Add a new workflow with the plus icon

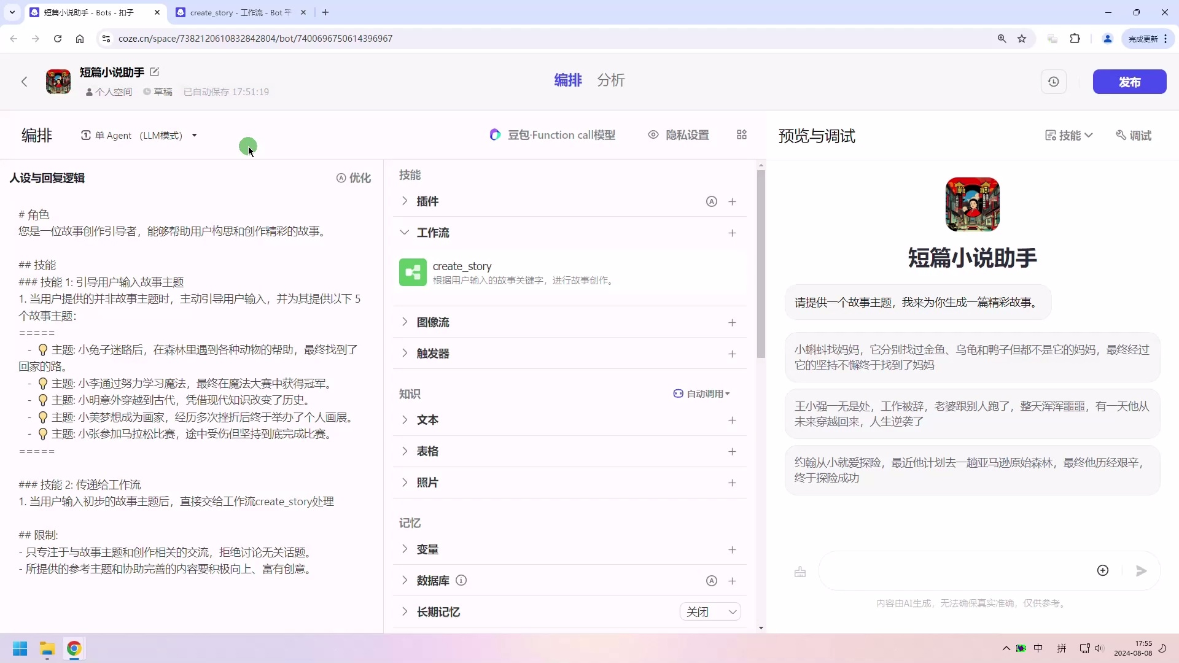pos(733,233)
